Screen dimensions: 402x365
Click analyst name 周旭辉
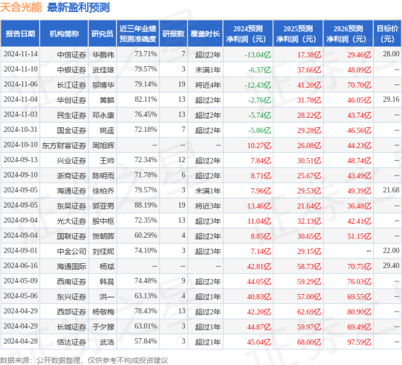coord(103,145)
